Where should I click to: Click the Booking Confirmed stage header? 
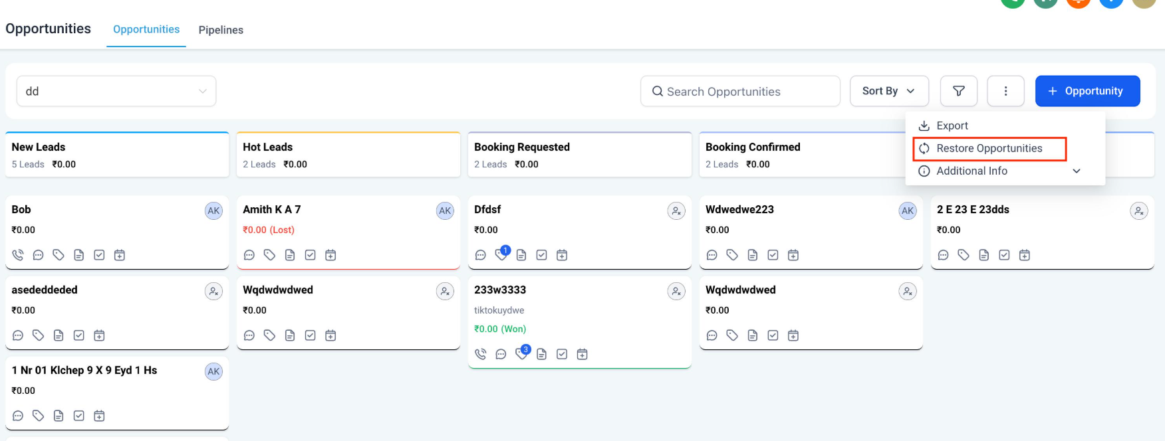click(x=802, y=154)
